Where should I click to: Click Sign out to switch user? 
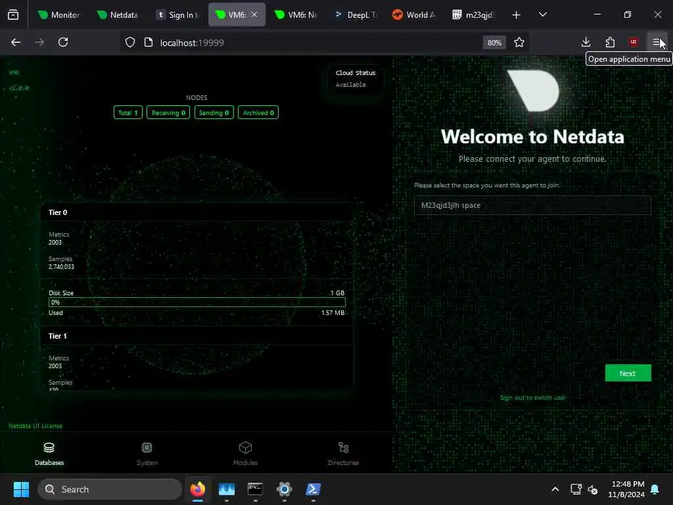pos(532,398)
